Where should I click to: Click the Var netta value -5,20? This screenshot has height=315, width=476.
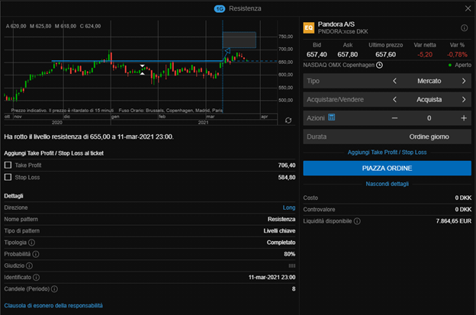tap(425, 55)
